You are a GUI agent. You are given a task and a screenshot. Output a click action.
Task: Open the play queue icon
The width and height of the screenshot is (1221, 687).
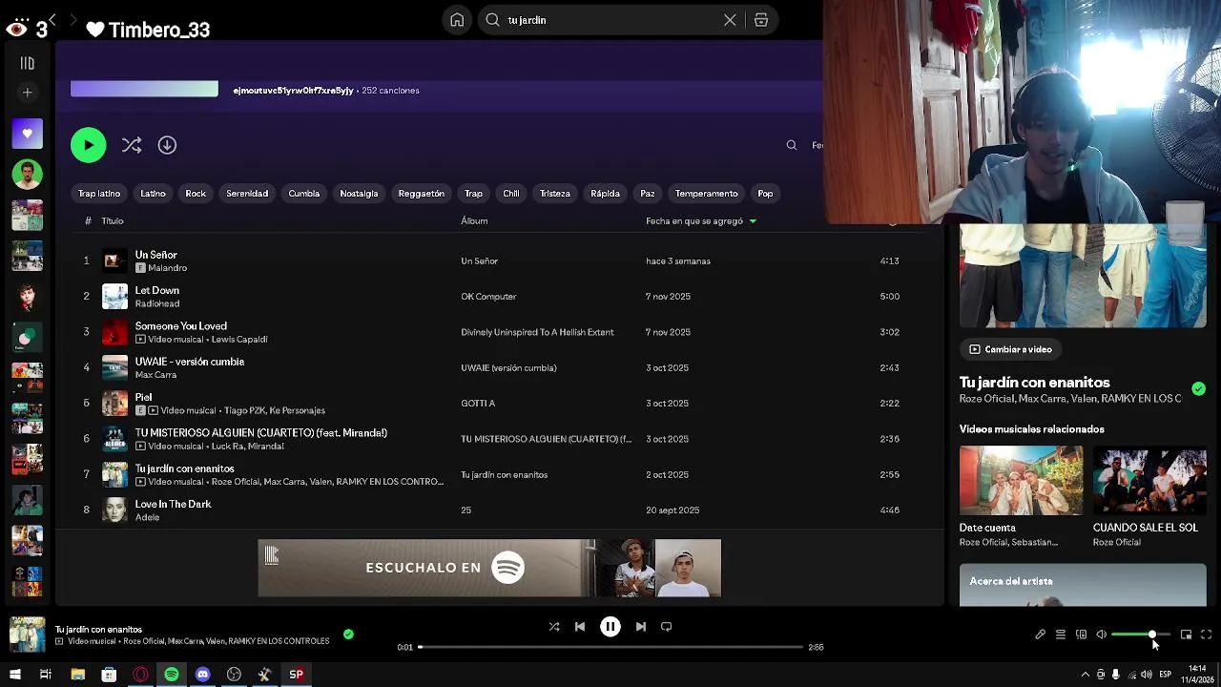click(x=1060, y=635)
